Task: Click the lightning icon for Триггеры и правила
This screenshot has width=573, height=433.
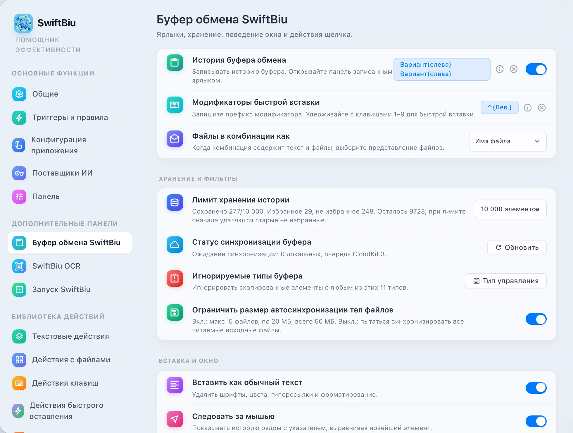Action: click(19, 118)
